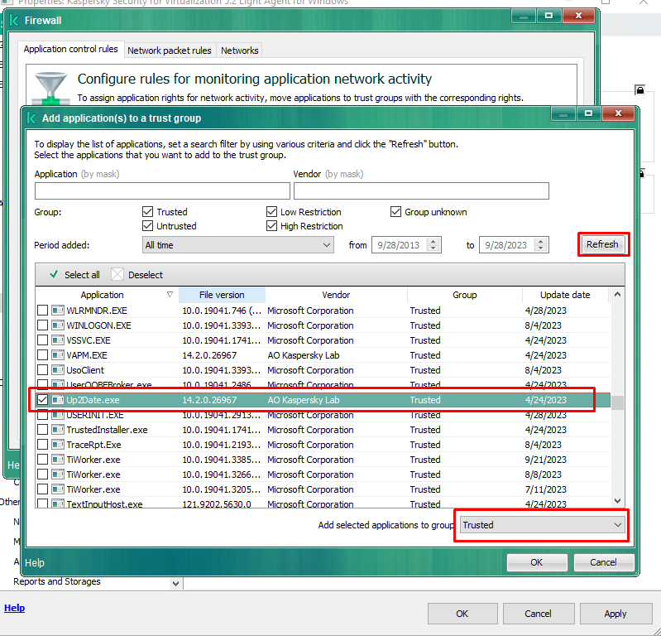The width and height of the screenshot is (661, 636).
Task: Click Select all applications
Action: [74, 275]
